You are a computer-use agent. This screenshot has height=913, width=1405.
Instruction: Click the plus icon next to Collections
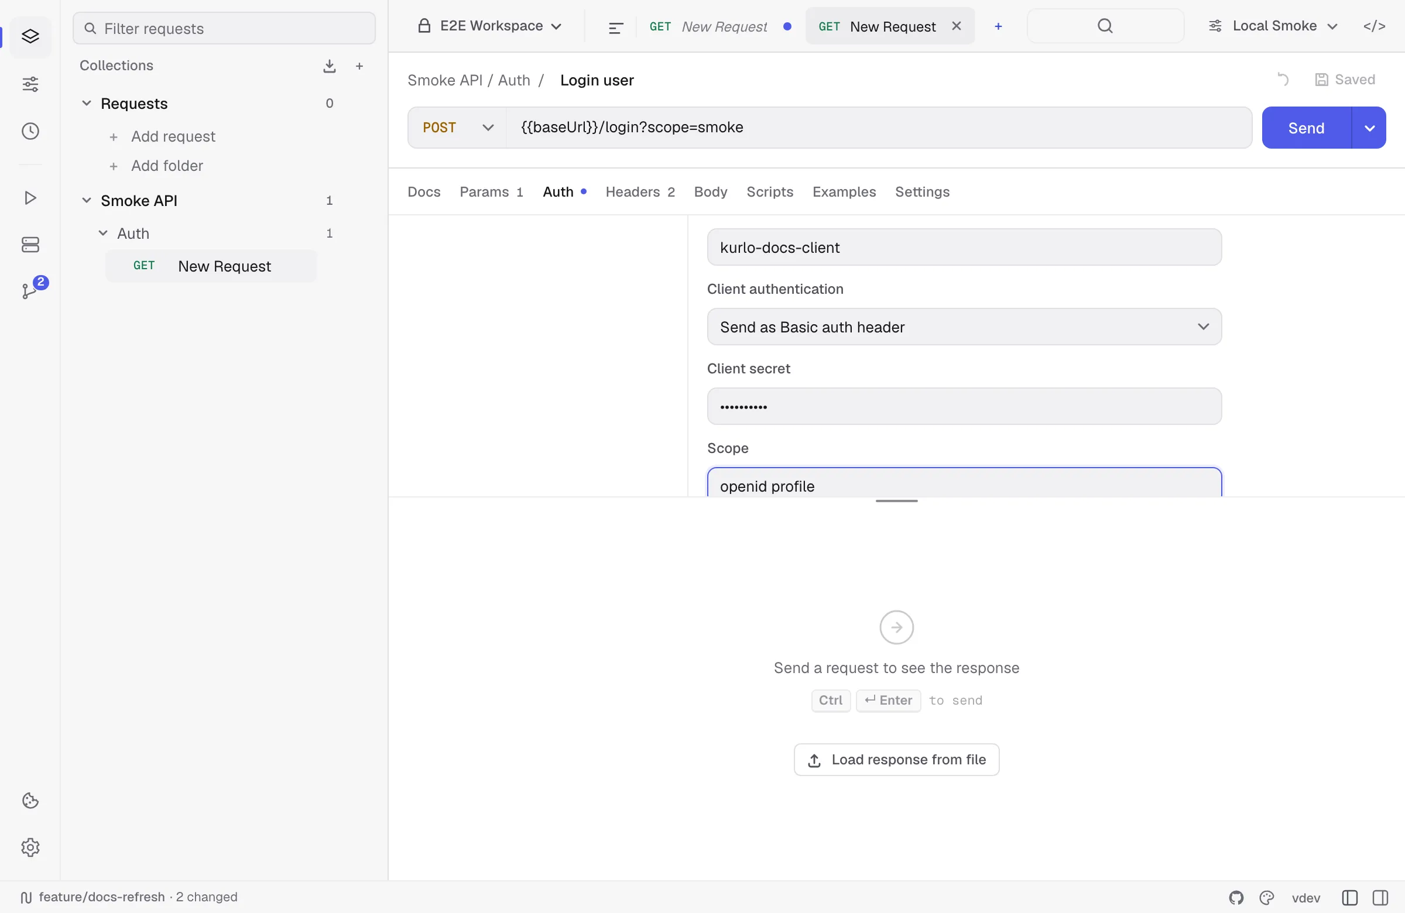point(359,66)
